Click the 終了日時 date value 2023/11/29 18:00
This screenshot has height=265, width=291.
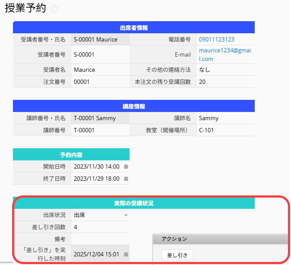coord(97,179)
